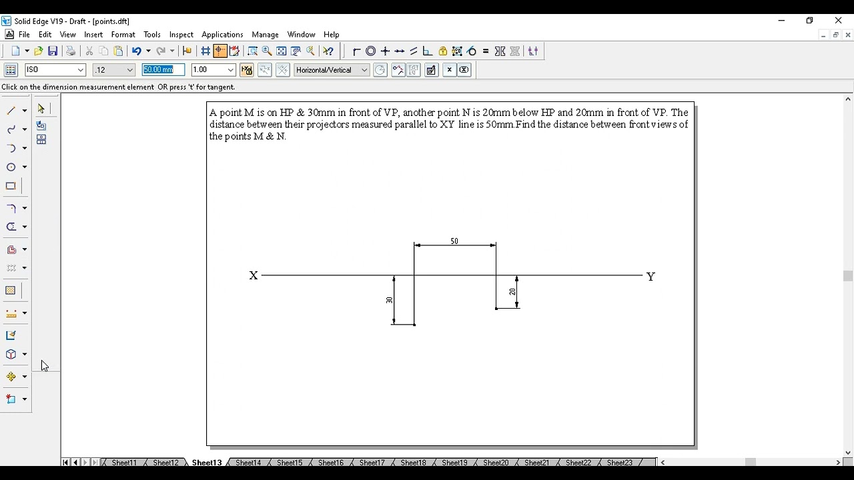
Task: Toggle the dimension options x button
Action: tap(450, 70)
